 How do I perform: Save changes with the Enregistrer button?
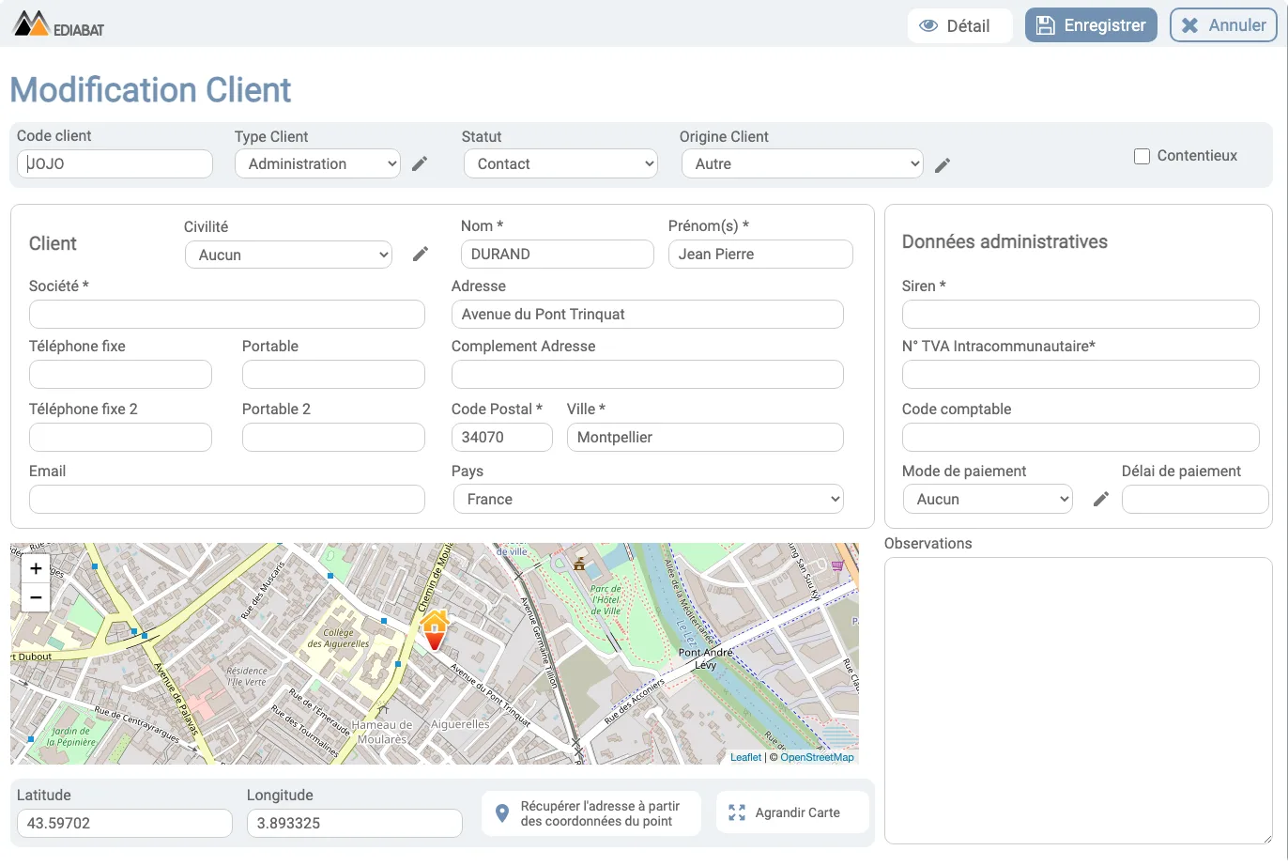click(x=1091, y=25)
